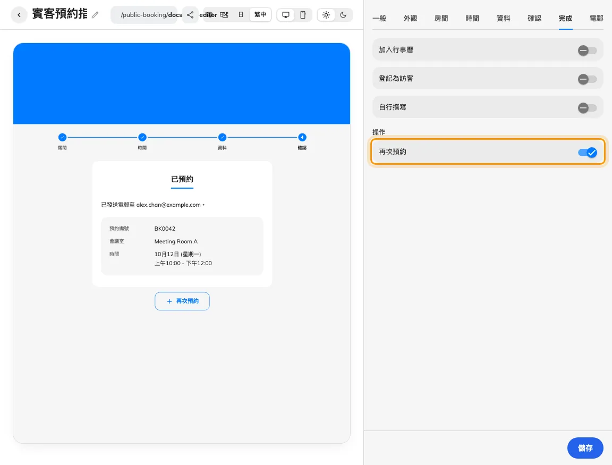Select the 完成 tab

[x=565, y=19]
